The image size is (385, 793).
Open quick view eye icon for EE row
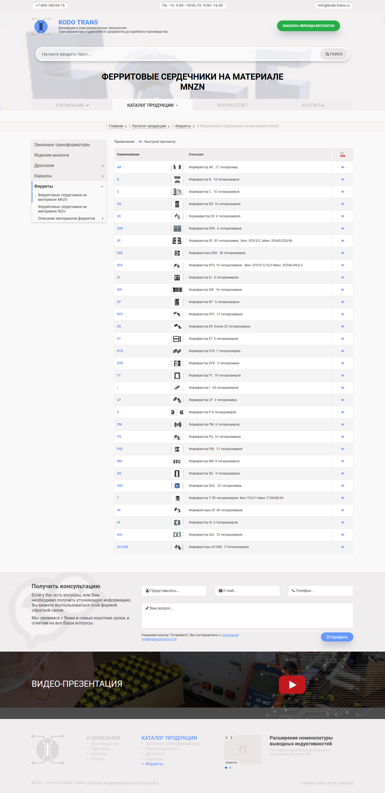(x=342, y=241)
